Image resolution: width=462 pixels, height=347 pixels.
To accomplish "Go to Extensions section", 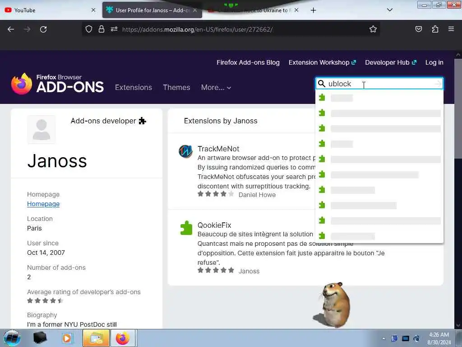I will pos(134,87).
